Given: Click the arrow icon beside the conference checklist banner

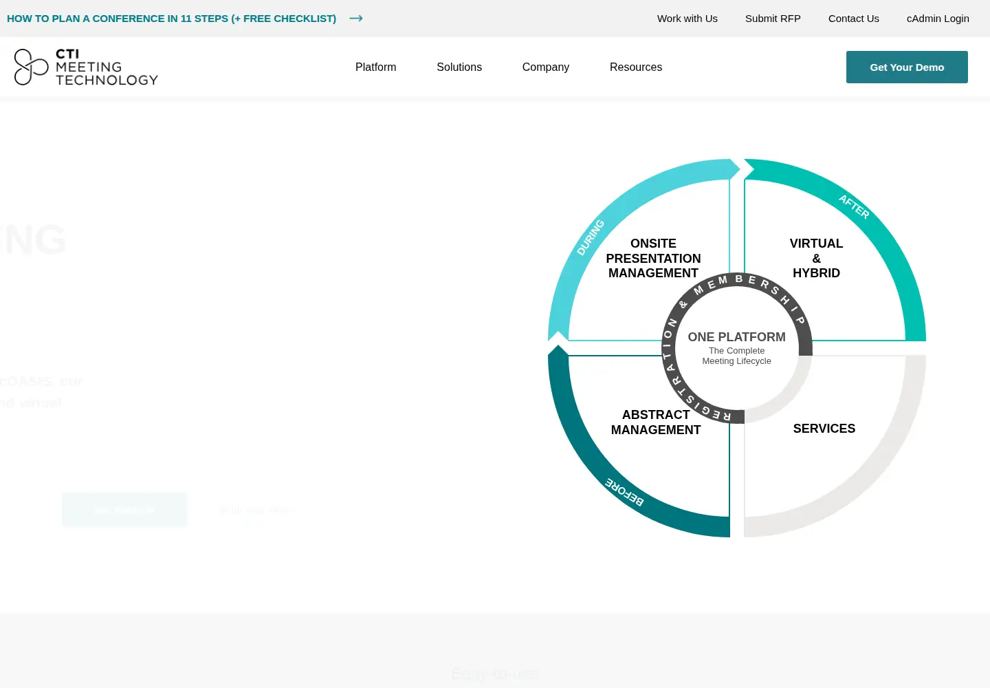Looking at the screenshot, I should click(x=356, y=19).
